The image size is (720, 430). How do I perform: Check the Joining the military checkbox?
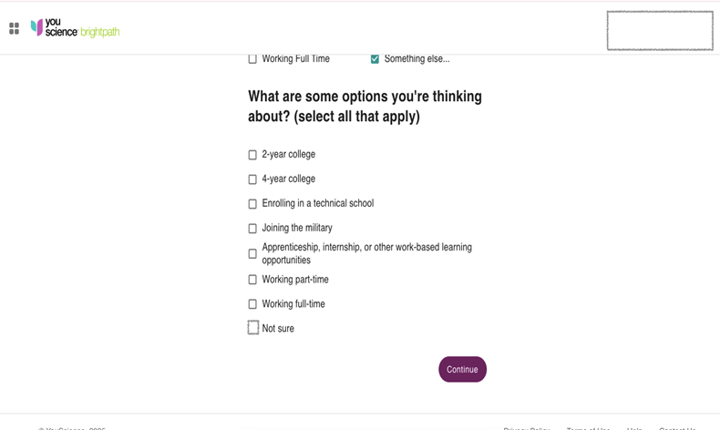coord(252,229)
